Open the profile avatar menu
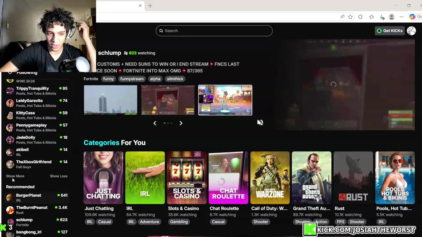This screenshot has height=237, width=422. coord(411,31)
